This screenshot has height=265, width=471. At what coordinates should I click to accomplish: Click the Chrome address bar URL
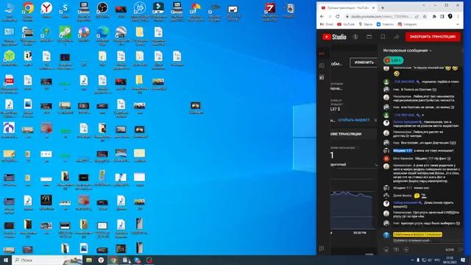coord(380,16)
